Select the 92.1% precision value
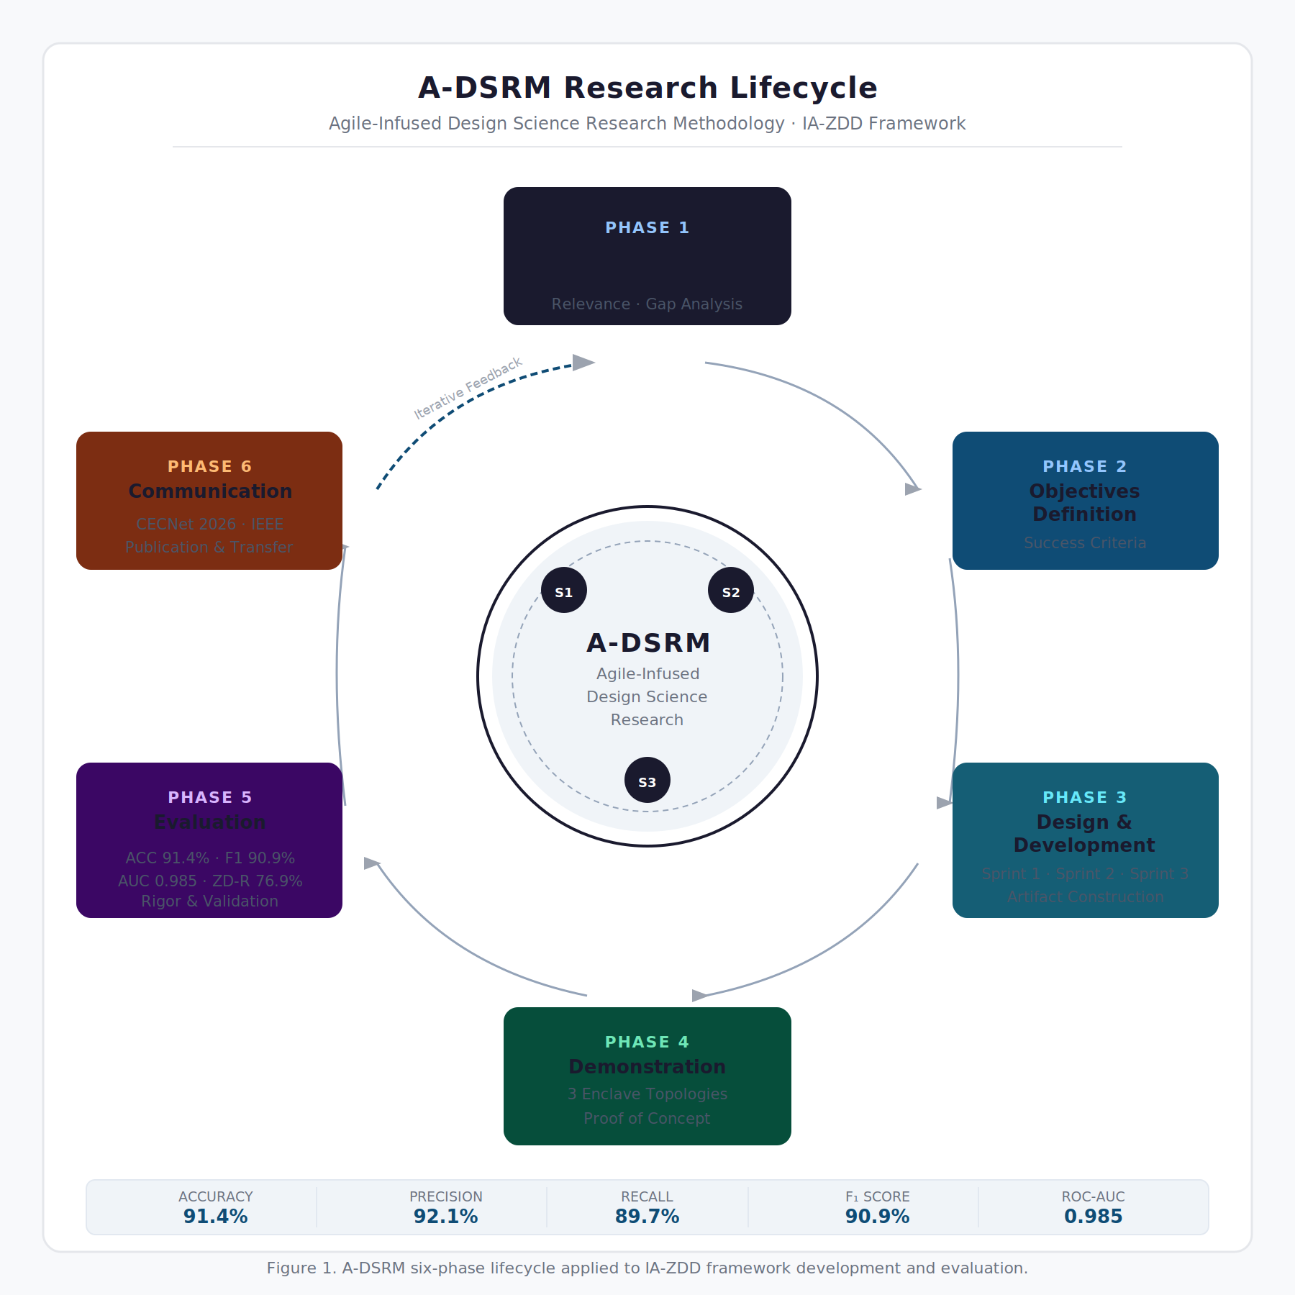Screen dimensions: 1295x1295 click(446, 1217)
